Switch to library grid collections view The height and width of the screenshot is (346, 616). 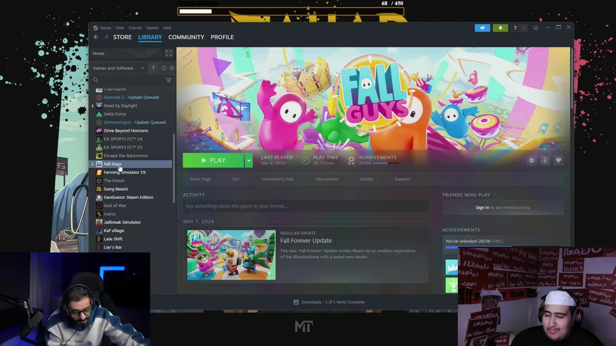[168, 53]
